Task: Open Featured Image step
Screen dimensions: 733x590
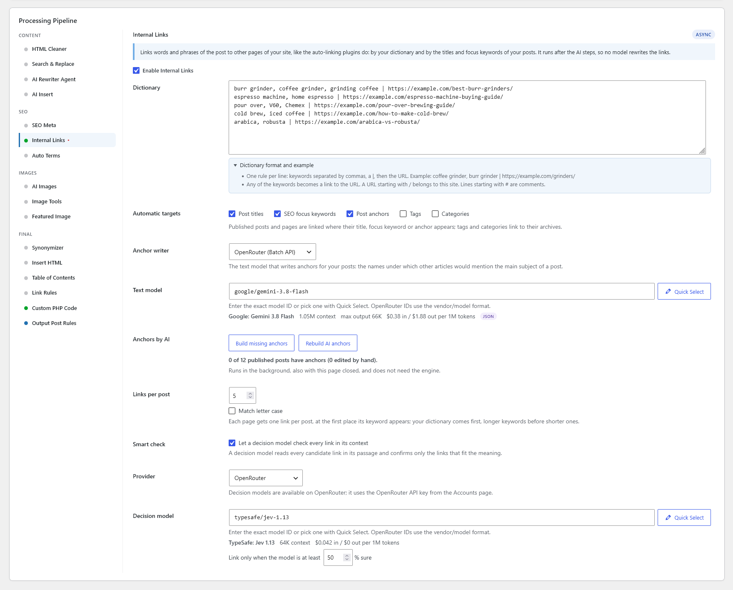Action: tap(51, 217)
